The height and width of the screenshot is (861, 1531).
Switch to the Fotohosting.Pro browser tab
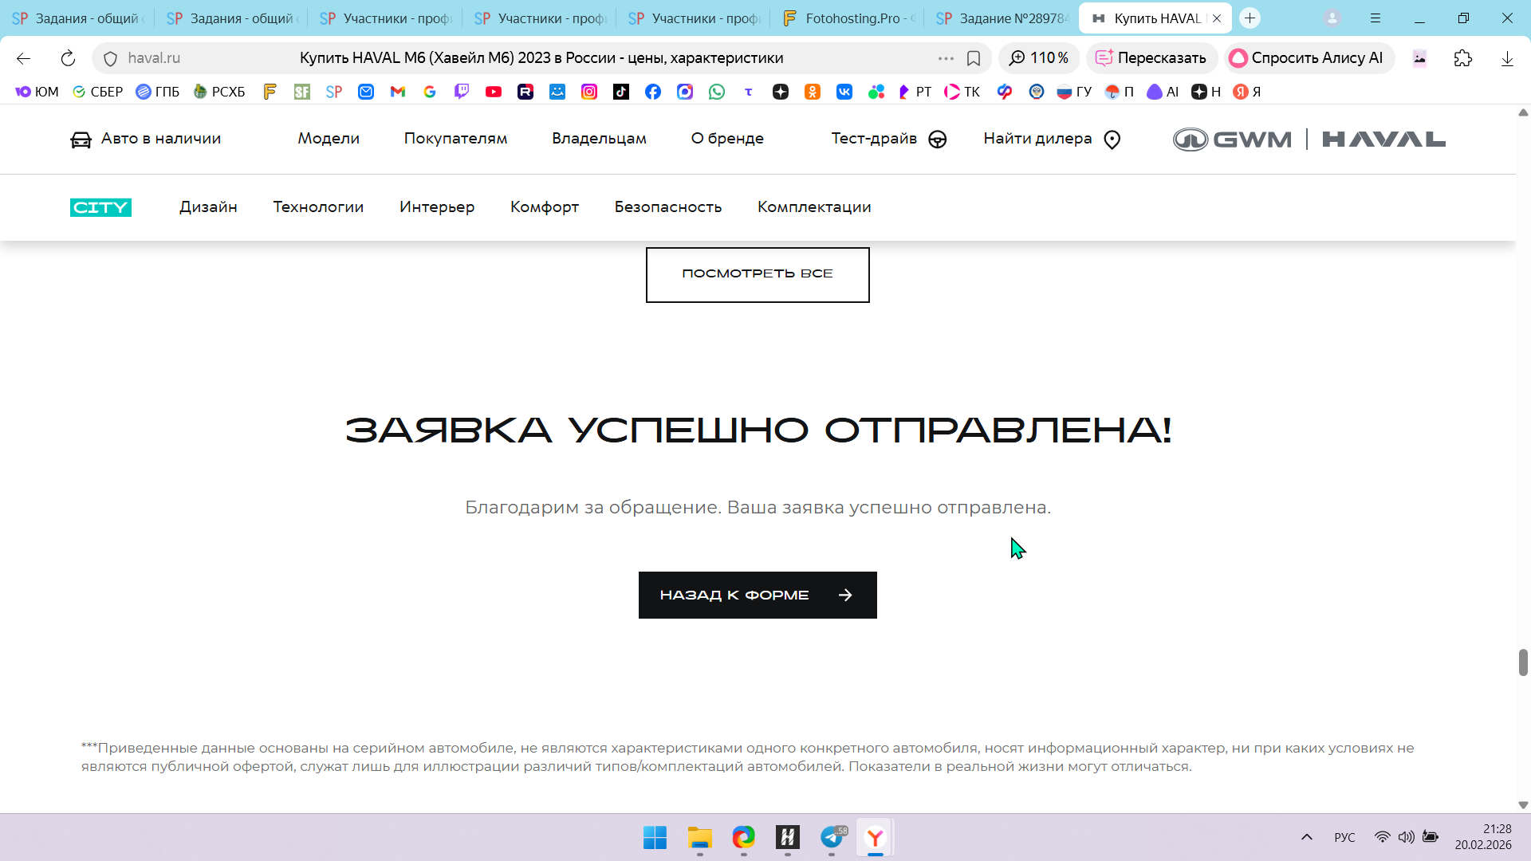click(850, 18)
